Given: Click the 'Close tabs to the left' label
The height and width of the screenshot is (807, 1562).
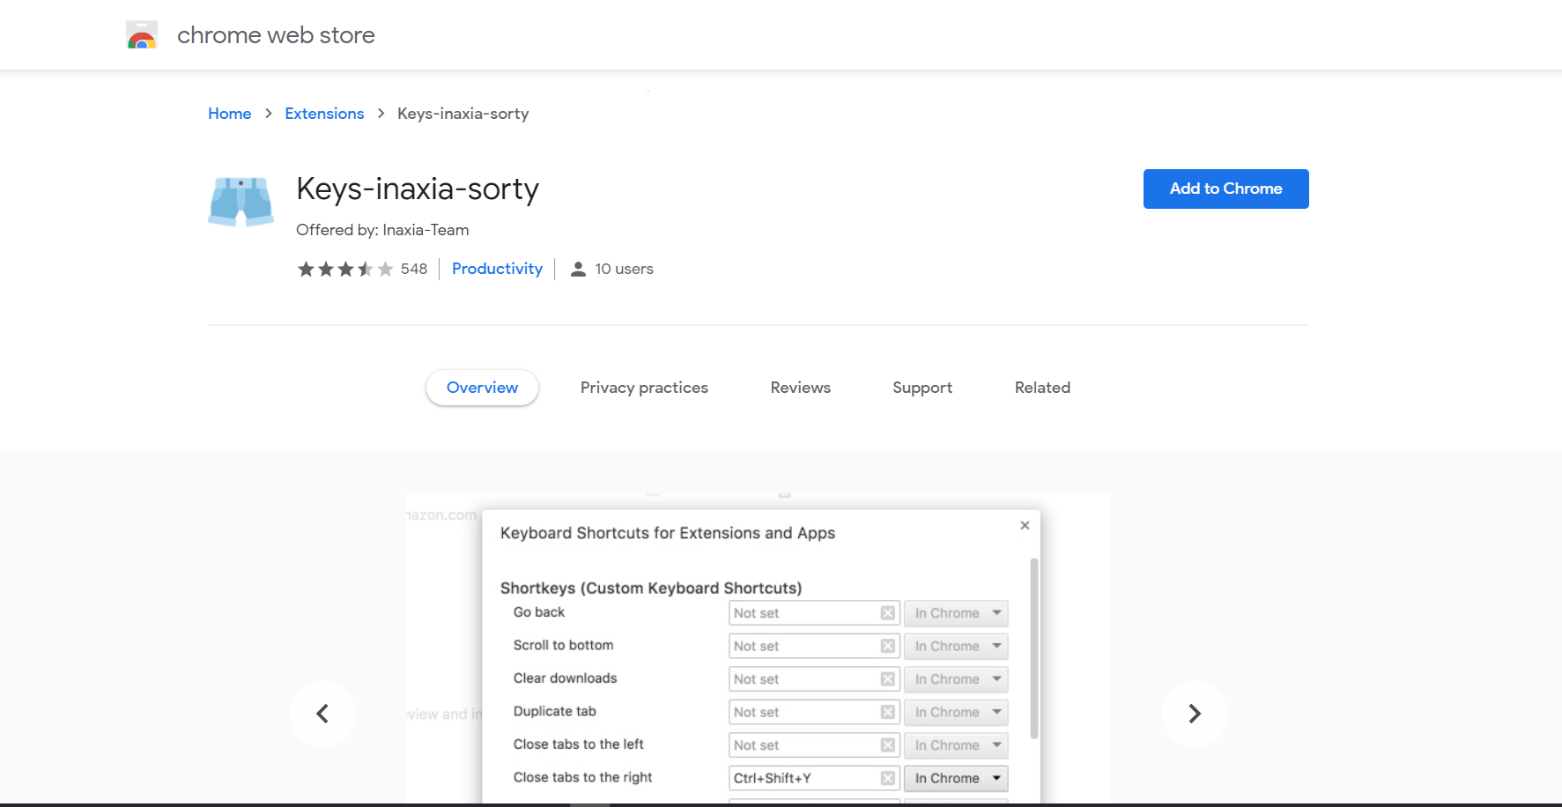Looking at the screenshot, I should tap(579, 744).
